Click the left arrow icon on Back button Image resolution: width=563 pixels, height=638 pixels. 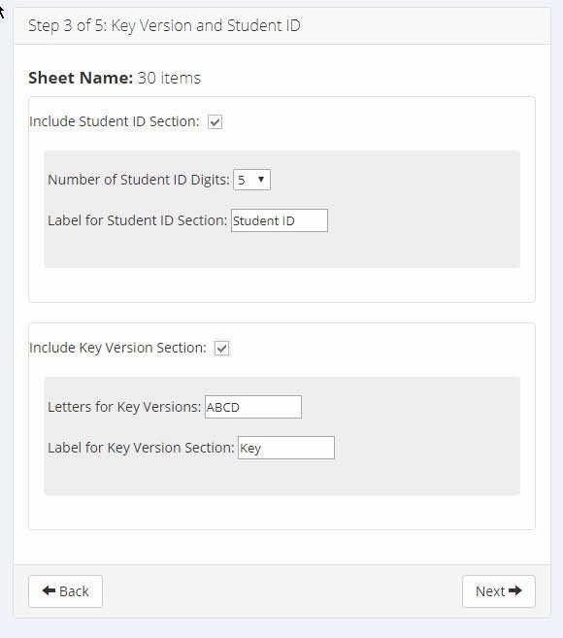click(49, 590)
